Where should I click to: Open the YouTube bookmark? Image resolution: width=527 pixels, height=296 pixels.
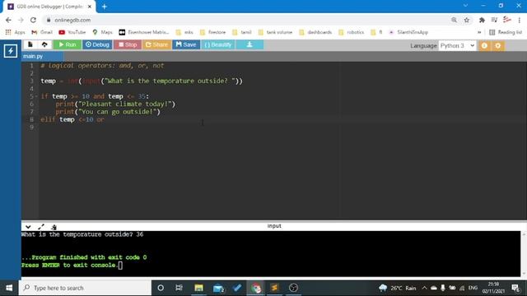pos(72,32)
